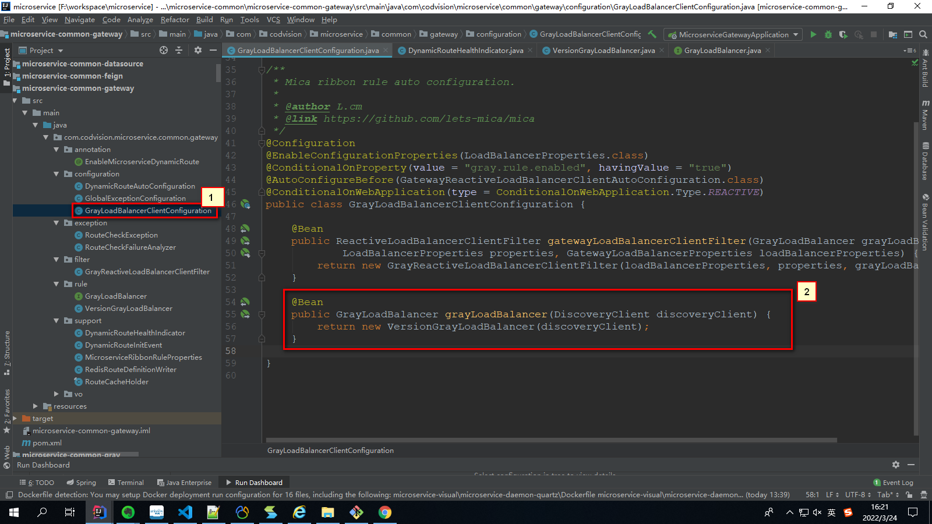Open Terminal tool window
The width and height of the screenshot is (932, 524).
(x=126, y=483)
